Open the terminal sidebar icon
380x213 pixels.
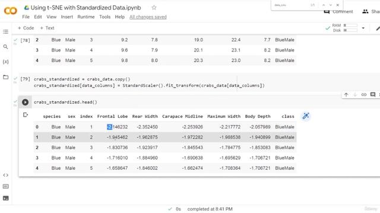click(5, 198)
